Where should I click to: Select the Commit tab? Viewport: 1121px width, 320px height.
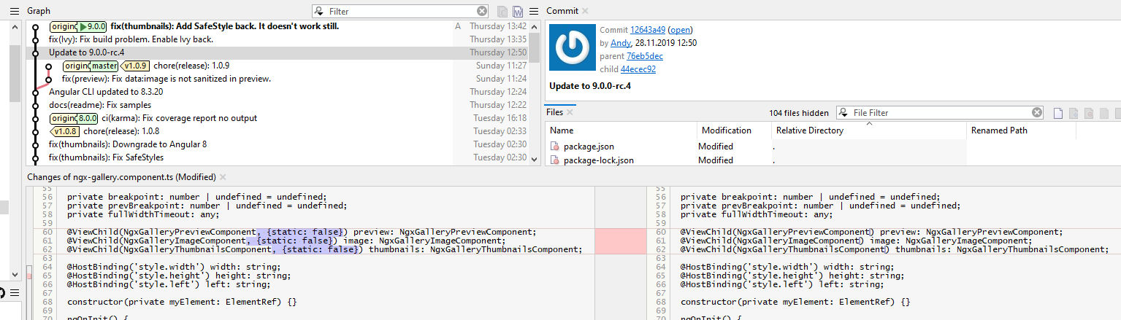562,11
